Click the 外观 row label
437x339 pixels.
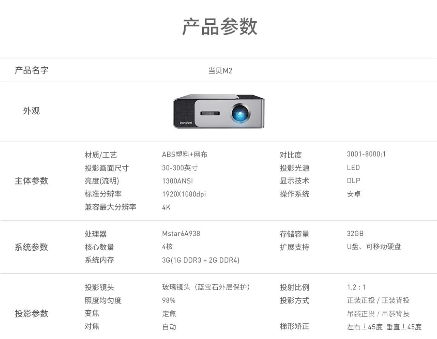coord(31,111)
